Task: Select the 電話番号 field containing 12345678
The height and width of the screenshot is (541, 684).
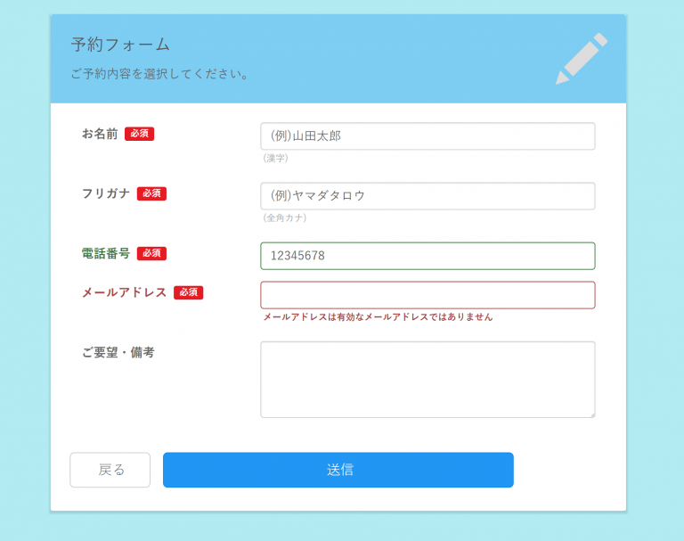Action: 427,256
